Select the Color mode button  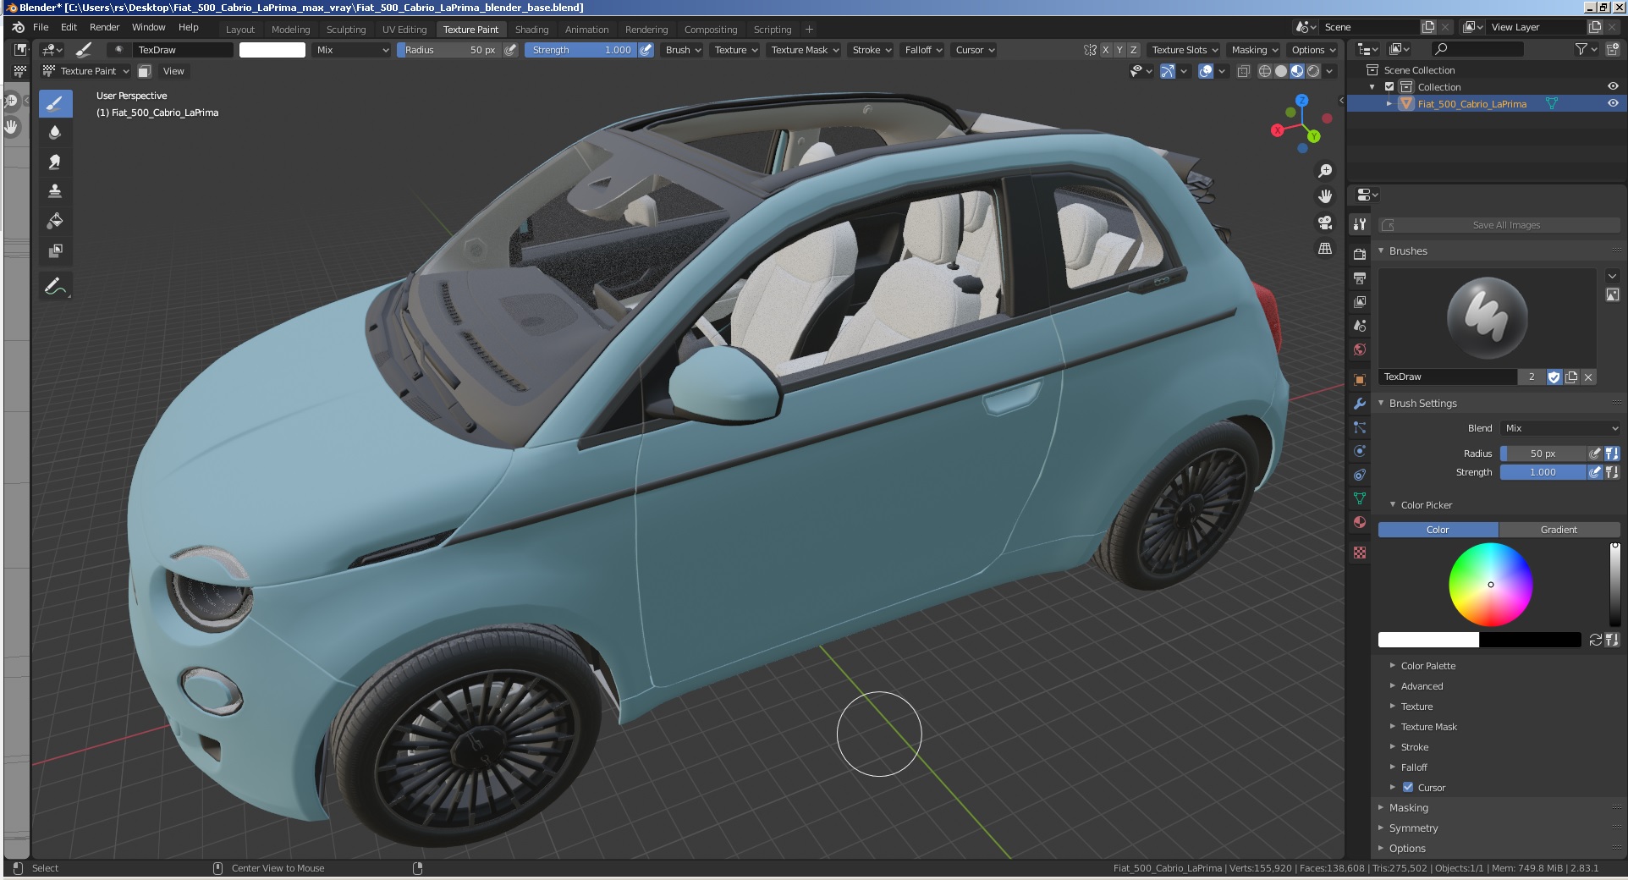[1438, 530]
